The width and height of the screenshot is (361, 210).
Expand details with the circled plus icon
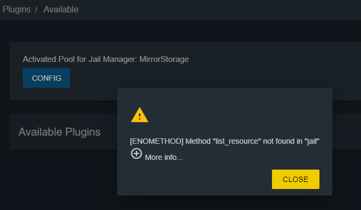pyautogui.click(x=137, y=153)
